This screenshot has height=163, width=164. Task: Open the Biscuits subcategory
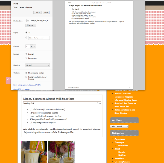tap(121, 152)
